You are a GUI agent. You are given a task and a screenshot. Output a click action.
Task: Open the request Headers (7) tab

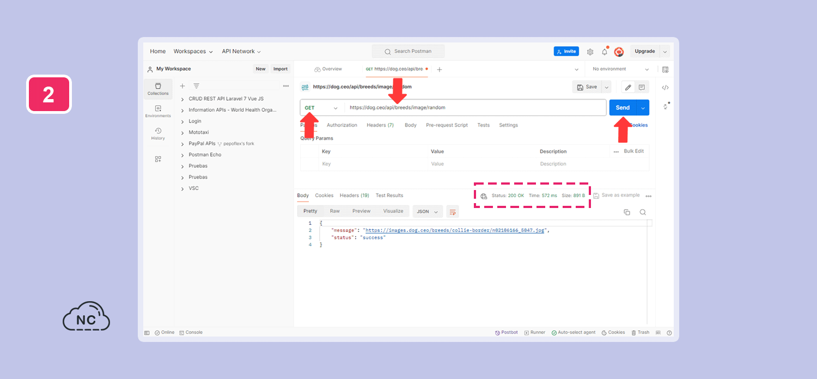380,125
